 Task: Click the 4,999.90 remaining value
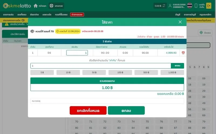(171, 53)
